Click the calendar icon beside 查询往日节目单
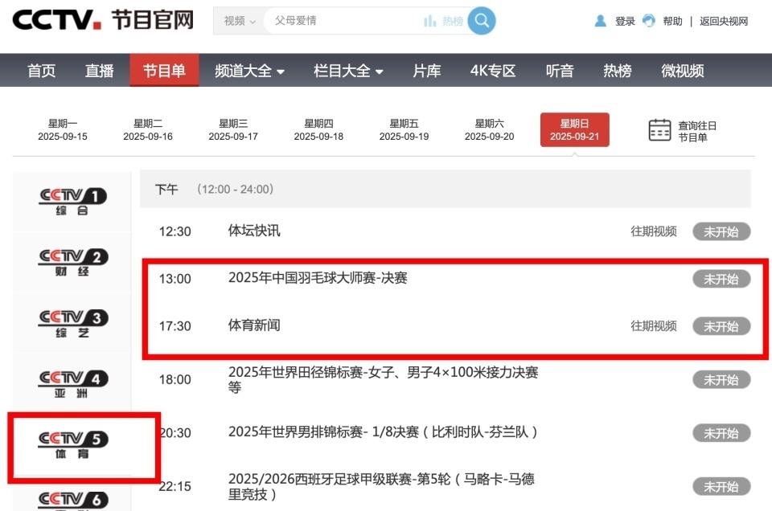This screenshot has width=772, height=511. (x=659, y=130)
